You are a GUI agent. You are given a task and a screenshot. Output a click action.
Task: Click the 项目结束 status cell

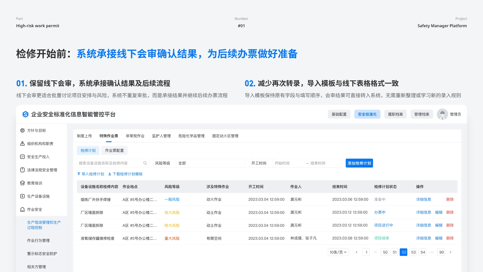pos(382,238)
